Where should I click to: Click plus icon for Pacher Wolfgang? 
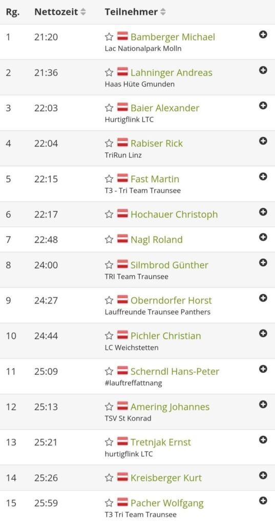(x=263, y=500)
